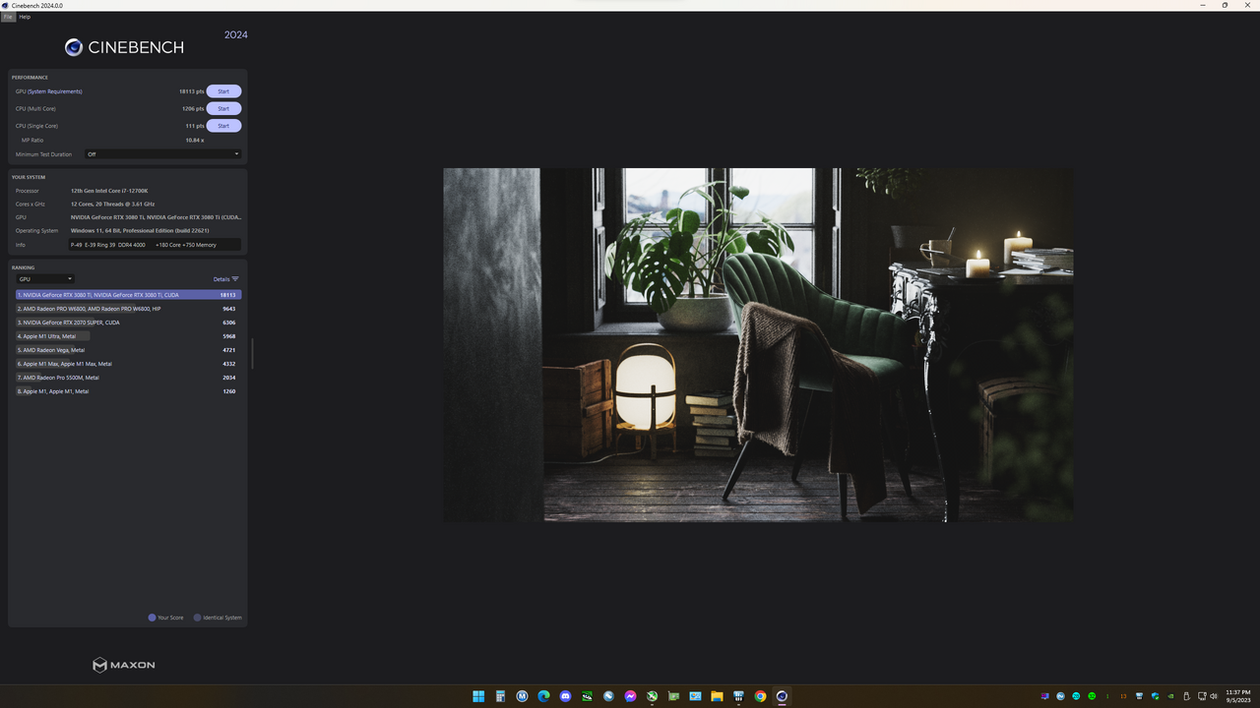Select the Apple M1 Ultra ranking row

pyautogui.click(x=126, y=336)
